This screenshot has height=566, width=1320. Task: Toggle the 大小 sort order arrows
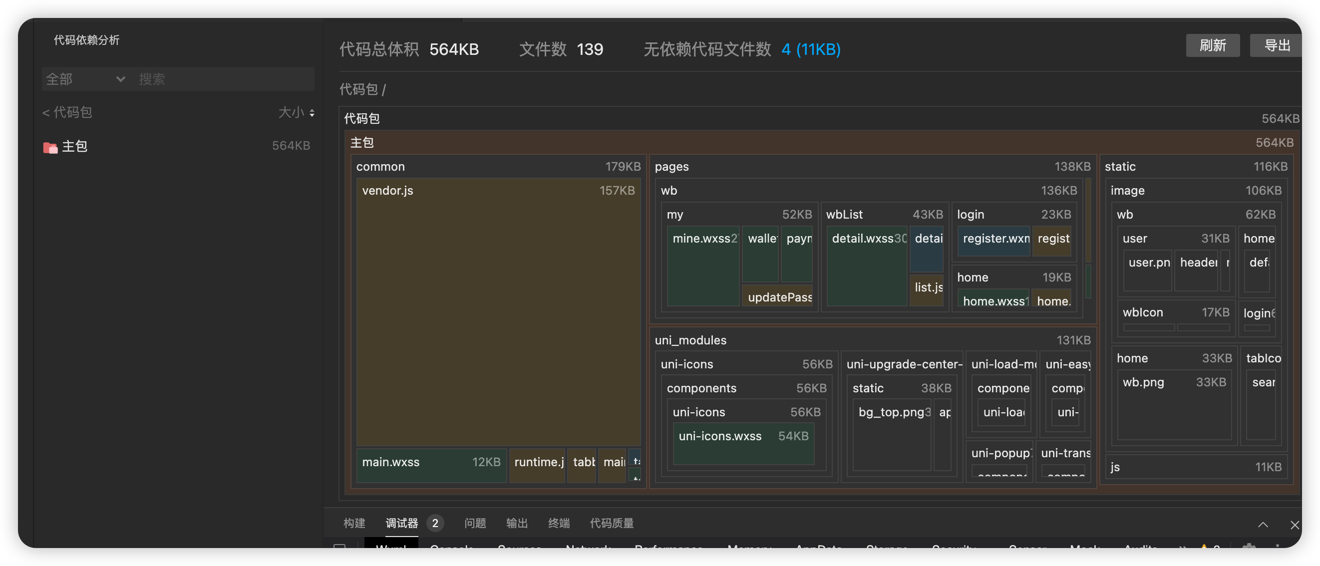312,112
